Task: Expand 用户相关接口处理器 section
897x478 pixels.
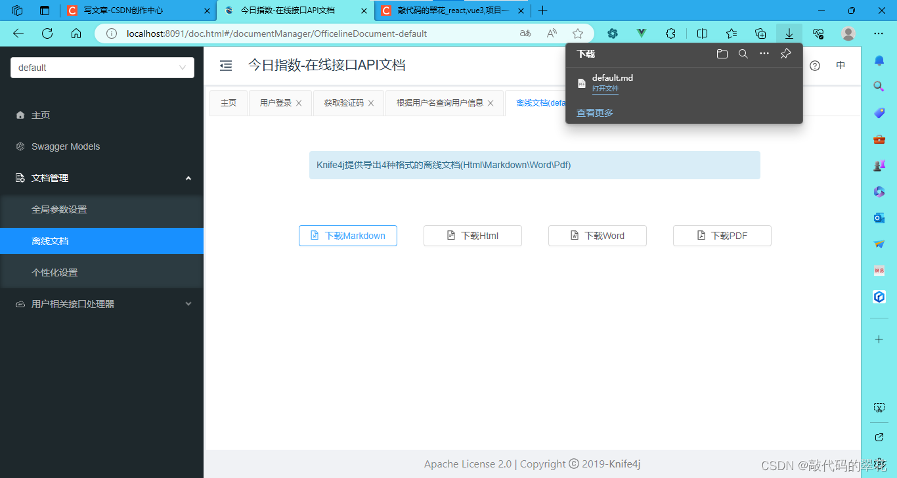Action: click(x=102, y=304)
